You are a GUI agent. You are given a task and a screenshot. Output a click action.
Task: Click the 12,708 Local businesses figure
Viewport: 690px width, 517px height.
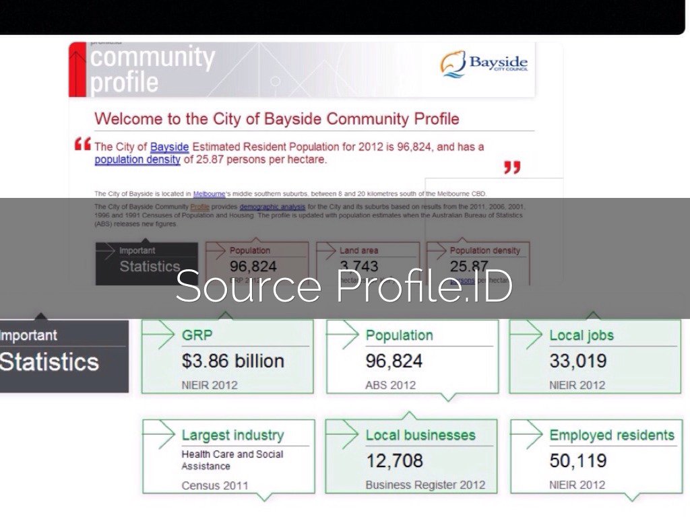[x=394, y=461]
